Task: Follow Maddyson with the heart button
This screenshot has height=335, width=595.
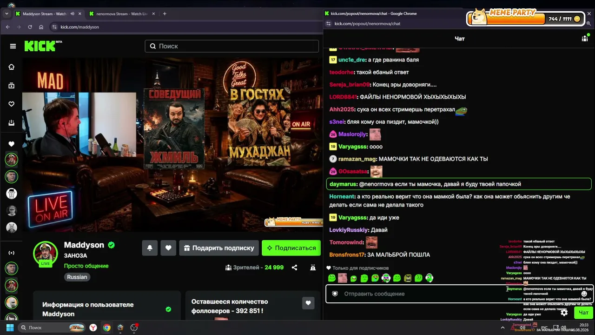Action: point(168,248)
